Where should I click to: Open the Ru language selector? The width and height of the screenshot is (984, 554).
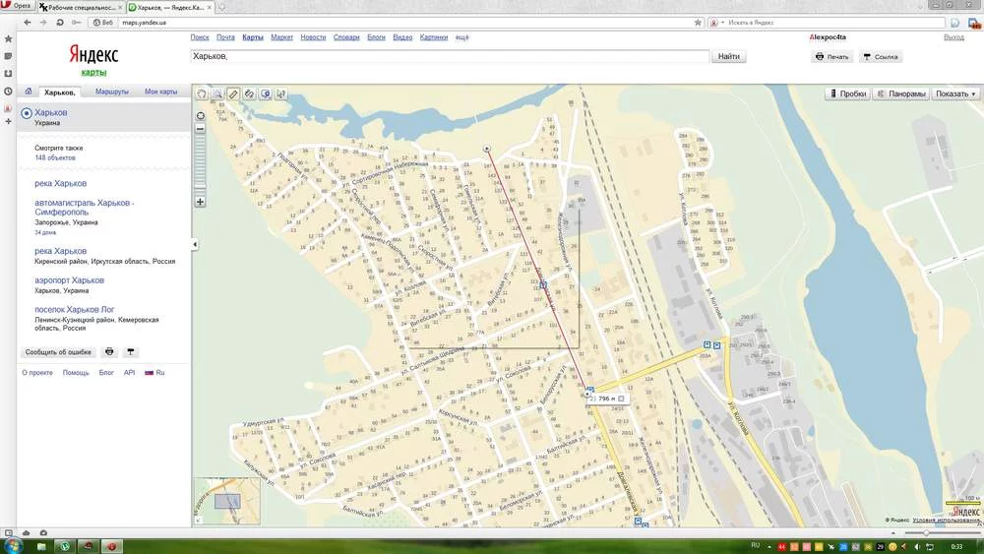point(155,373)
